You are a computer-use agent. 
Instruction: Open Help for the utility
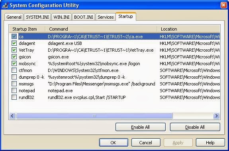coord(210,143)
